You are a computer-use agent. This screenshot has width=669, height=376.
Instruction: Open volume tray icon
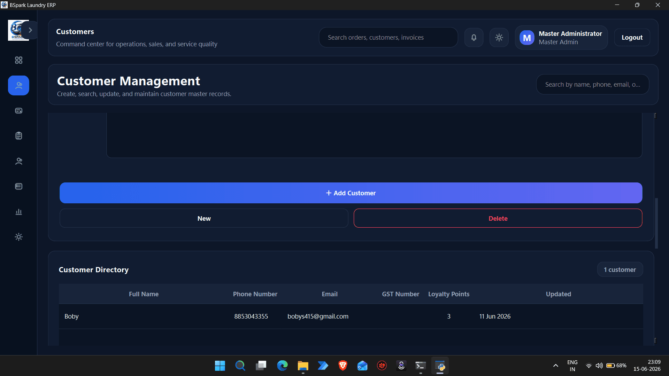(x=599, y=366)
